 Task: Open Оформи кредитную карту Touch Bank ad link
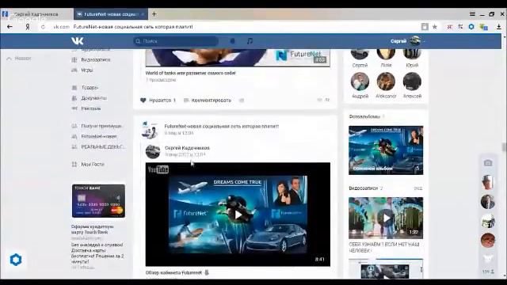click(93, 230)
